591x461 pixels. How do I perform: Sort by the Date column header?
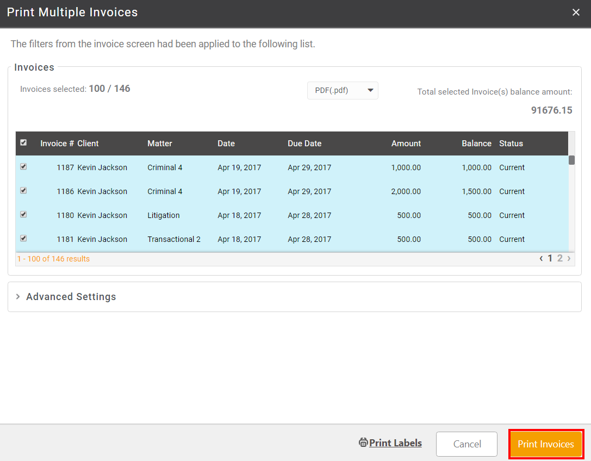coord(226,143)
